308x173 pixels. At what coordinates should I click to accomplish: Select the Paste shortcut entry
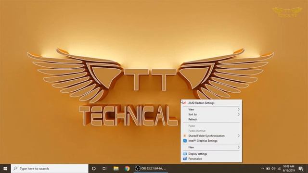pyautogui.click(x=211, y=131)
